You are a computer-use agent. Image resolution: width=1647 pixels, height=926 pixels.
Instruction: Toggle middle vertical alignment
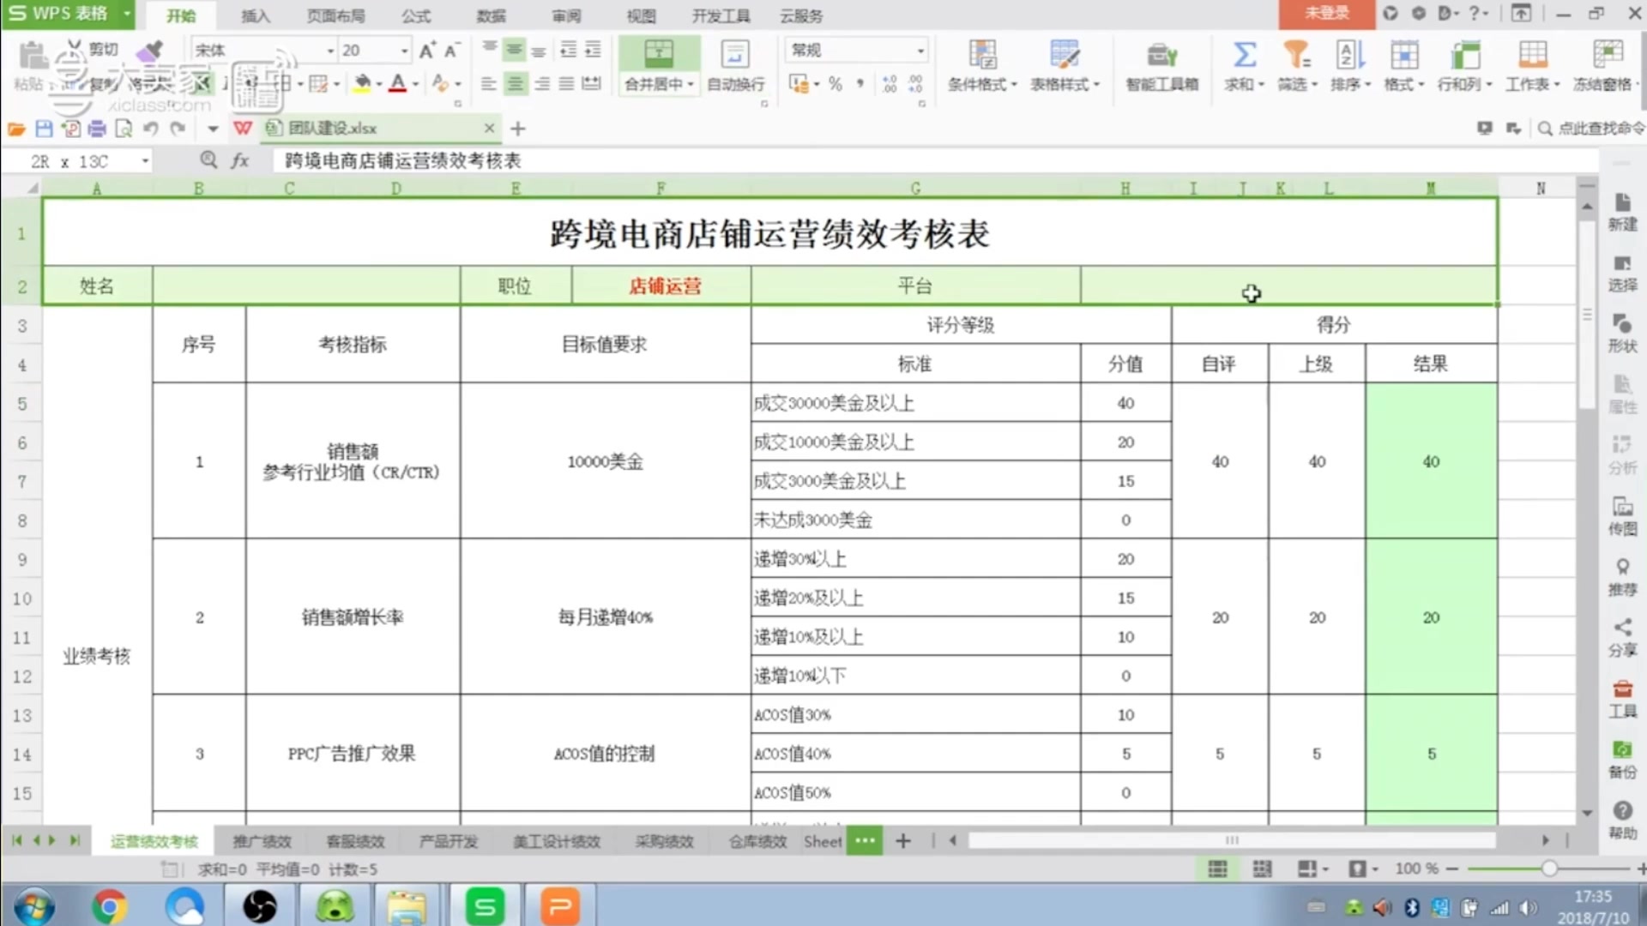coord(514,50)
